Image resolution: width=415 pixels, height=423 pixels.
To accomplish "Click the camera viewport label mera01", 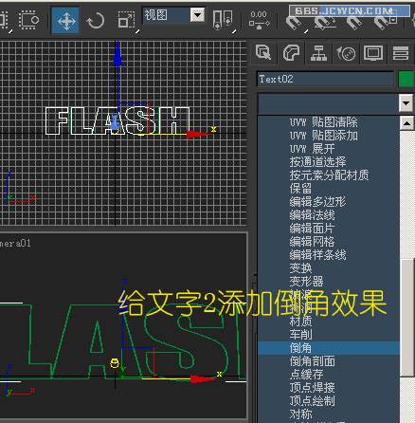I will [x=15, y=243].
